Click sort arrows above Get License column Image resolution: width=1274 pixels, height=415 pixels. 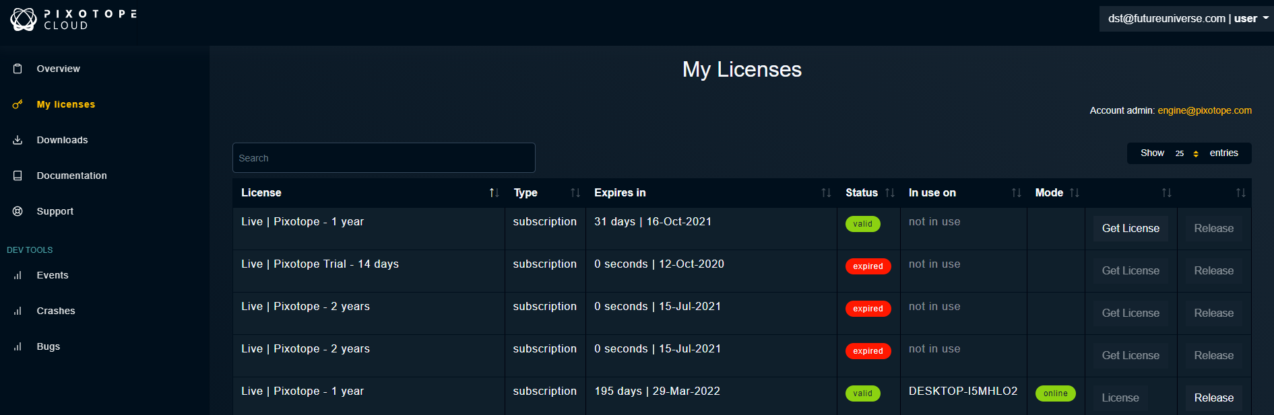(x=1166, y=193)
